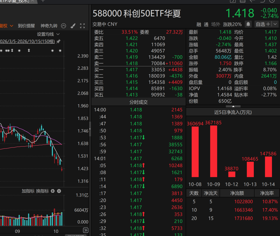Add stock to 自选 watchlist
Screen dimensions: 280x236
coord(263,24)
